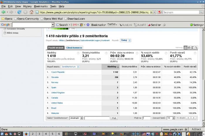This screenshot has height=136, width=205.
Task: Click help icon next to Stránky/návštěva
Action: tap(106, 53)
